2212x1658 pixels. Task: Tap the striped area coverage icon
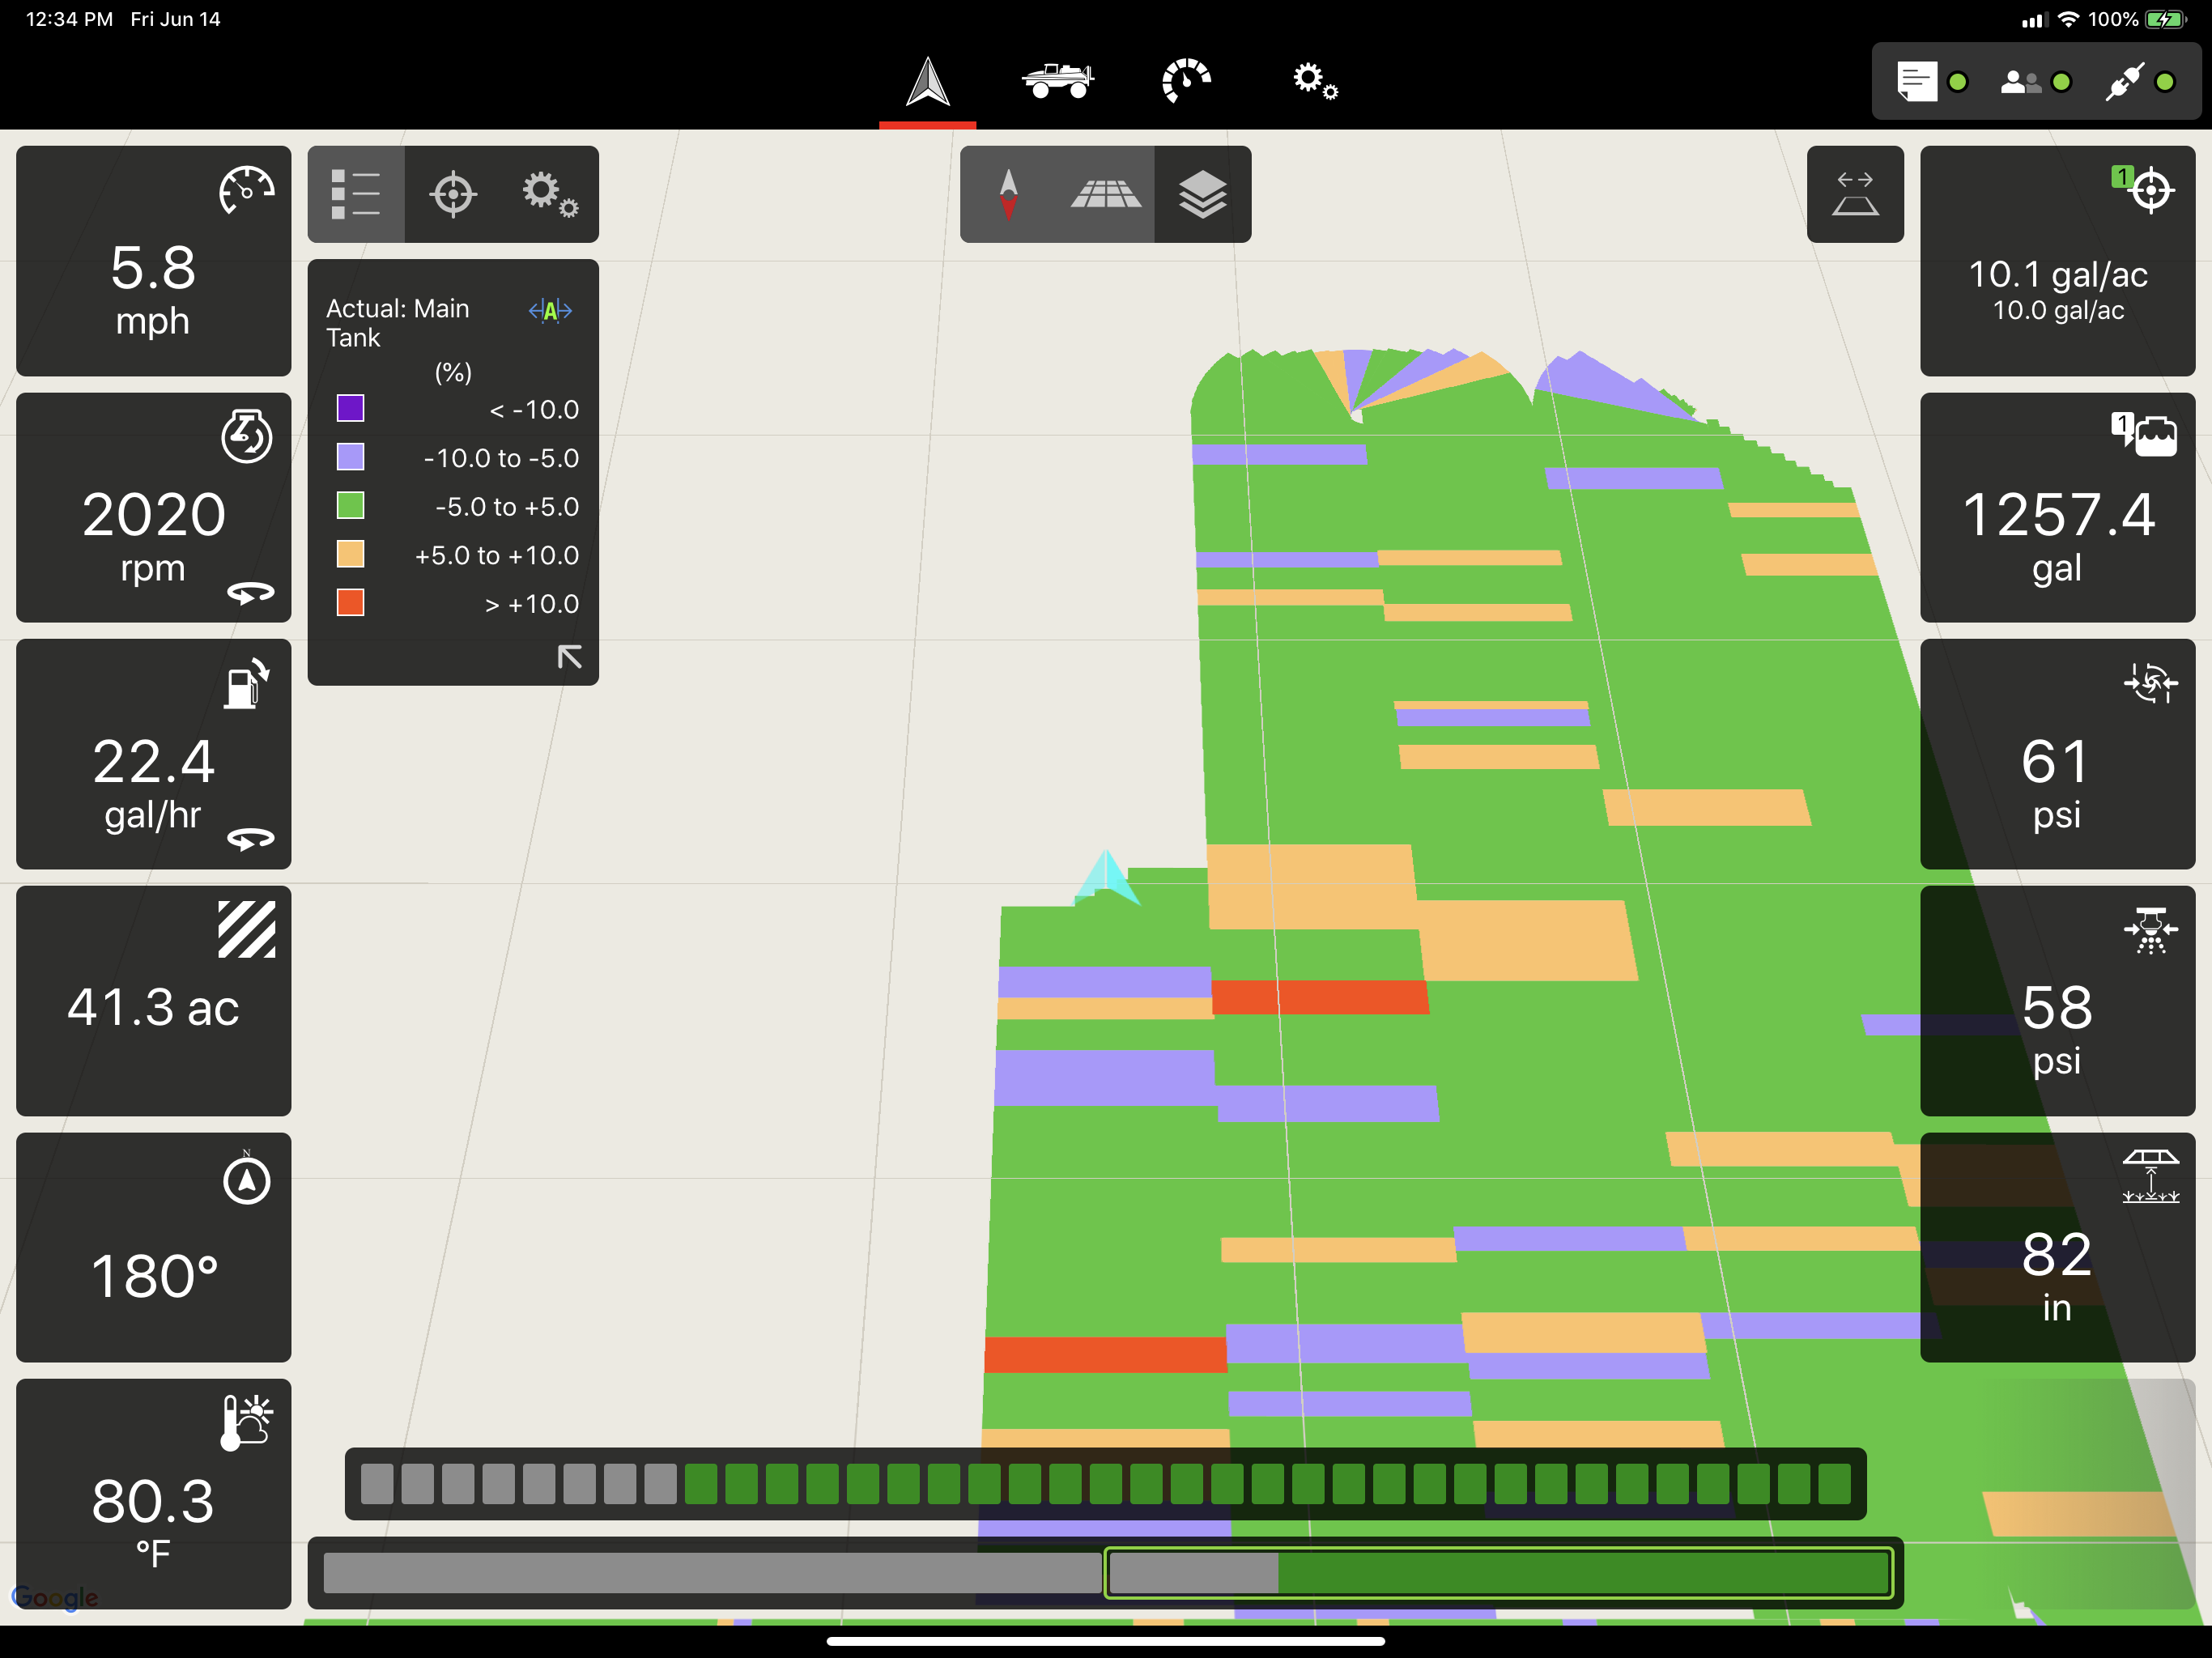[x=247, y=930]
